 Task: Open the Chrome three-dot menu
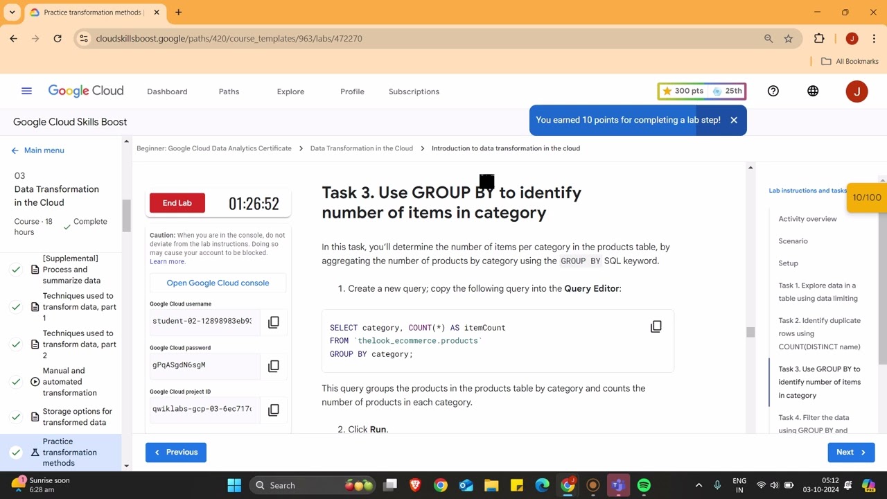pos(874,39)
